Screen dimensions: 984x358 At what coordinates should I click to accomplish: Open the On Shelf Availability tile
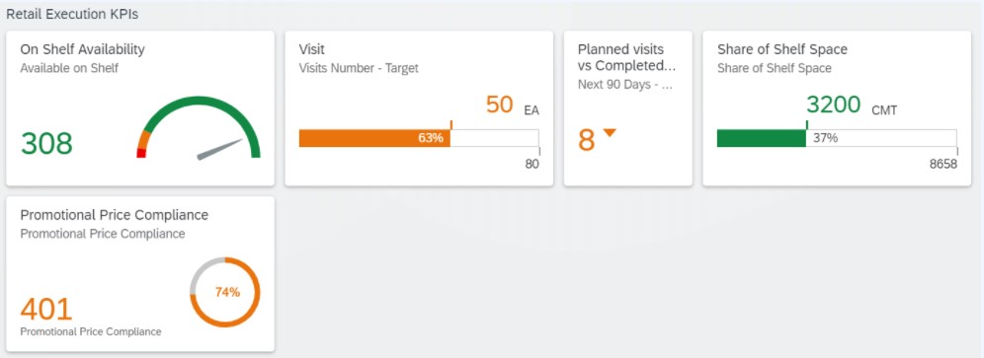pyautogui.click(x=140, y=108)
